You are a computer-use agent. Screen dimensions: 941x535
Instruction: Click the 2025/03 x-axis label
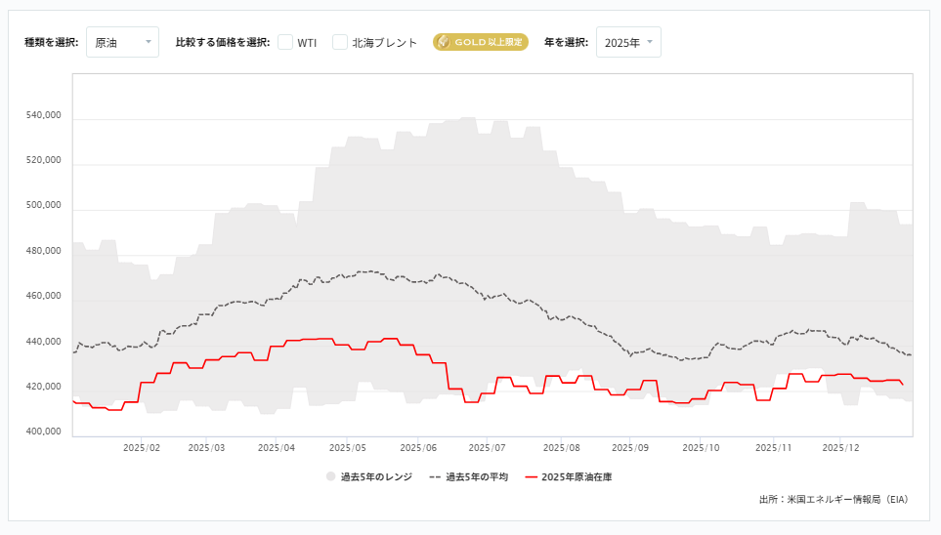(206, 448)
